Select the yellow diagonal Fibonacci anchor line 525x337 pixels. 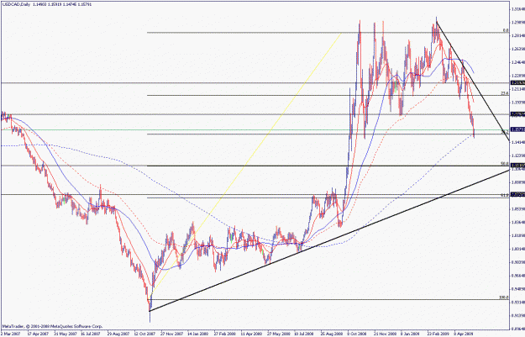246,164
